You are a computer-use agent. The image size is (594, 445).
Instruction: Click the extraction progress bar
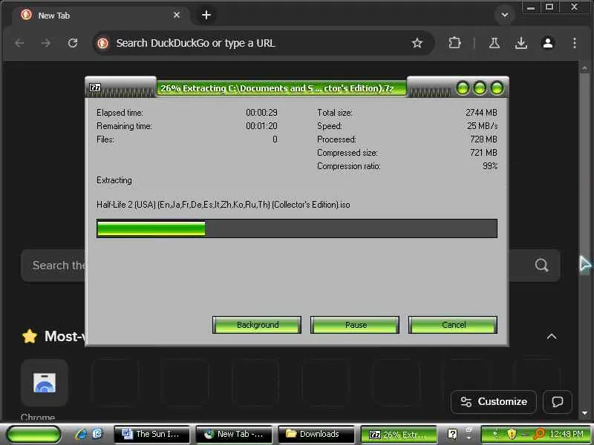297,228
